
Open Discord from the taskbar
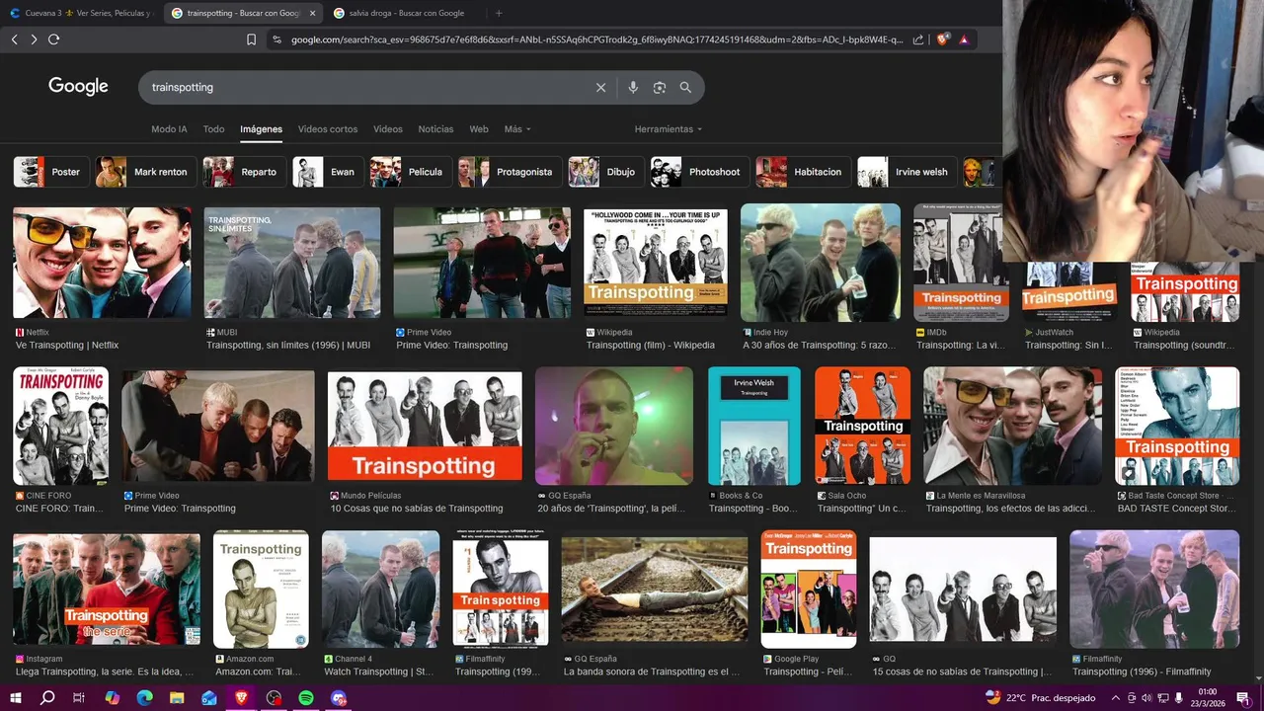coord(339,697)
